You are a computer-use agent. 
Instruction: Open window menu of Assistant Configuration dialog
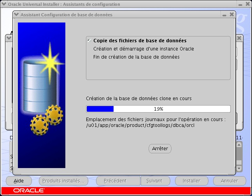pyautogui.click(x=16, y=15)
